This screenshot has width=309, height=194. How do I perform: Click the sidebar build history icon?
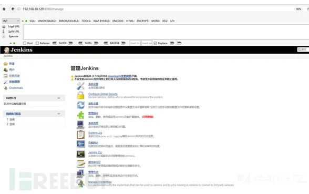(x=6, y=76)
